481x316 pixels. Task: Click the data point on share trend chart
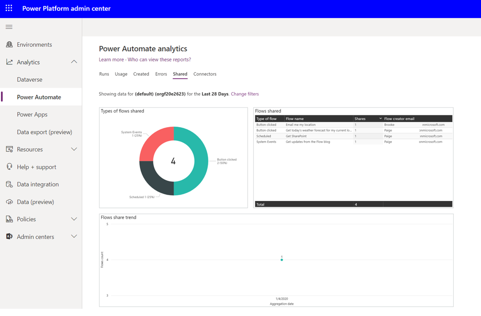(282, 260)
